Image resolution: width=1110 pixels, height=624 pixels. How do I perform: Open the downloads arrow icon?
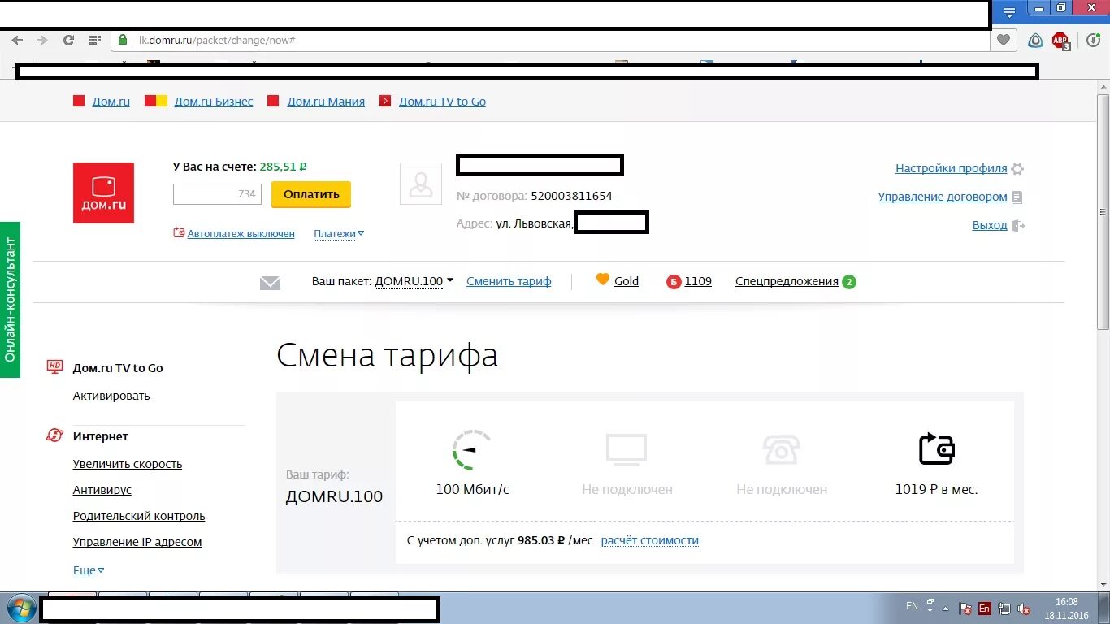click(x=1094, y=40)
